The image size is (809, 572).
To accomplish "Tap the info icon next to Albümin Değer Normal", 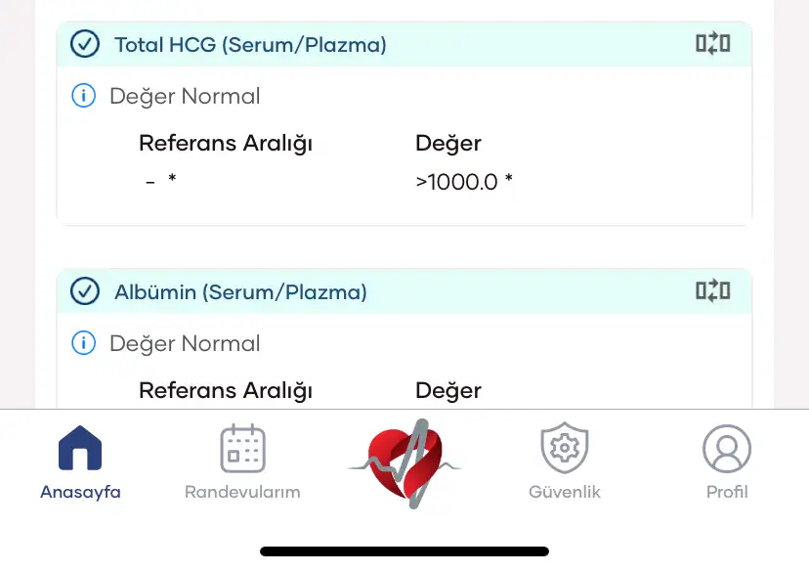I will pyautogui.click(x=84, y=343).
